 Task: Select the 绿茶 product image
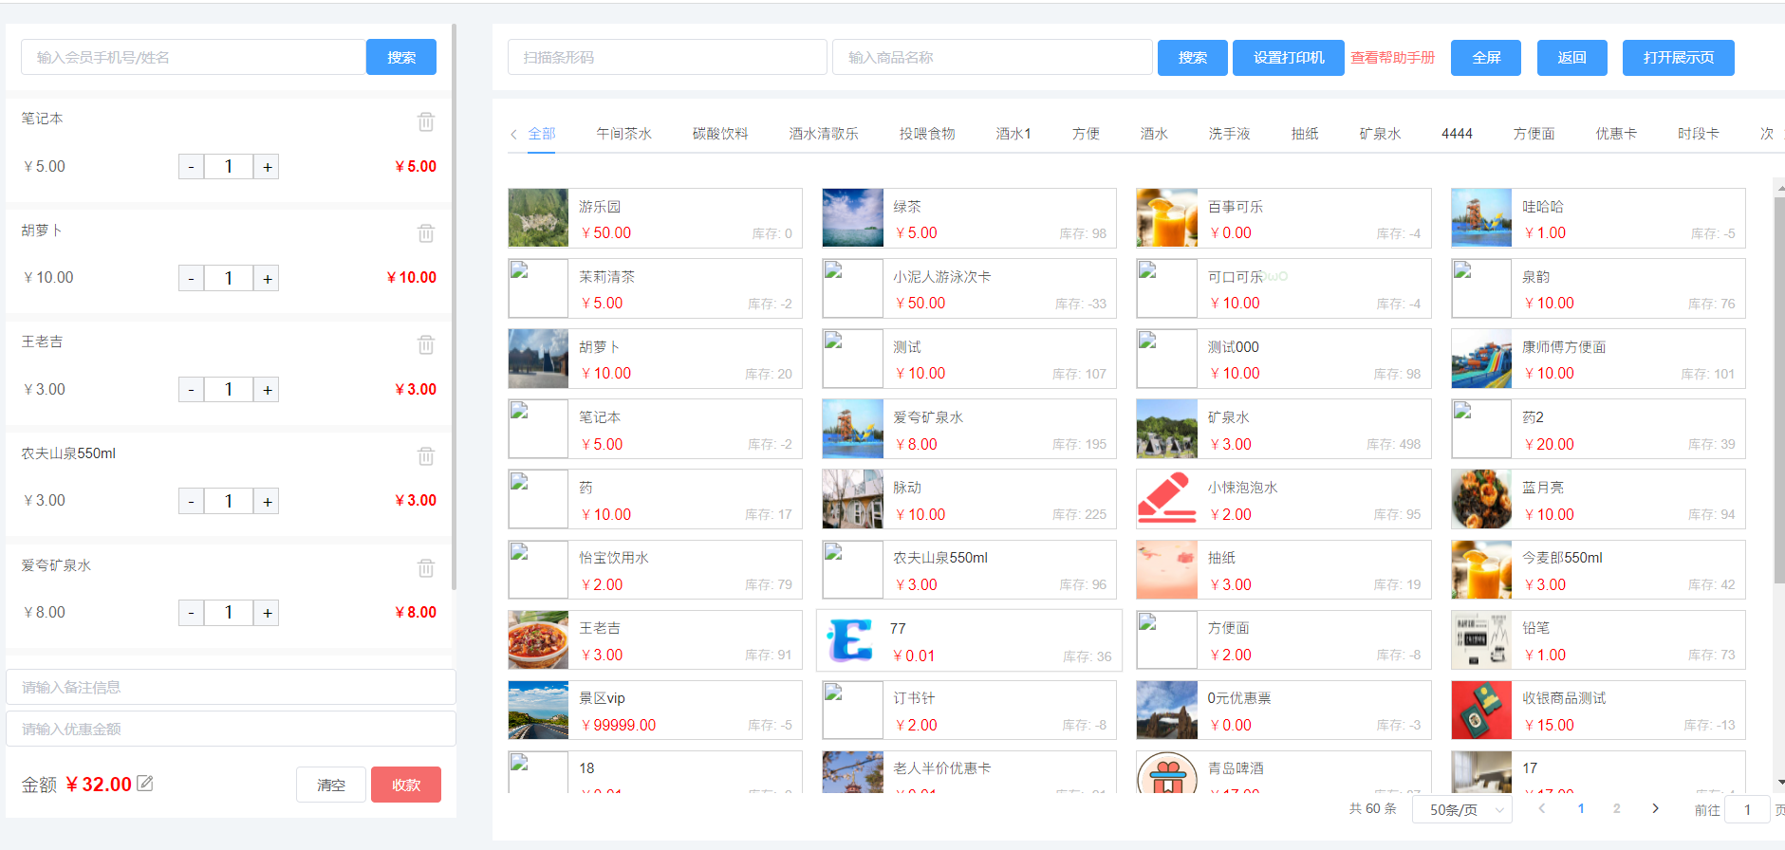(852, 218)
